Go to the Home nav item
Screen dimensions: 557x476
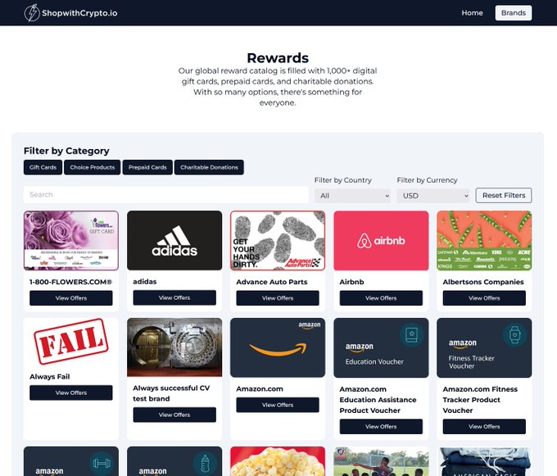tap(472, 13)
